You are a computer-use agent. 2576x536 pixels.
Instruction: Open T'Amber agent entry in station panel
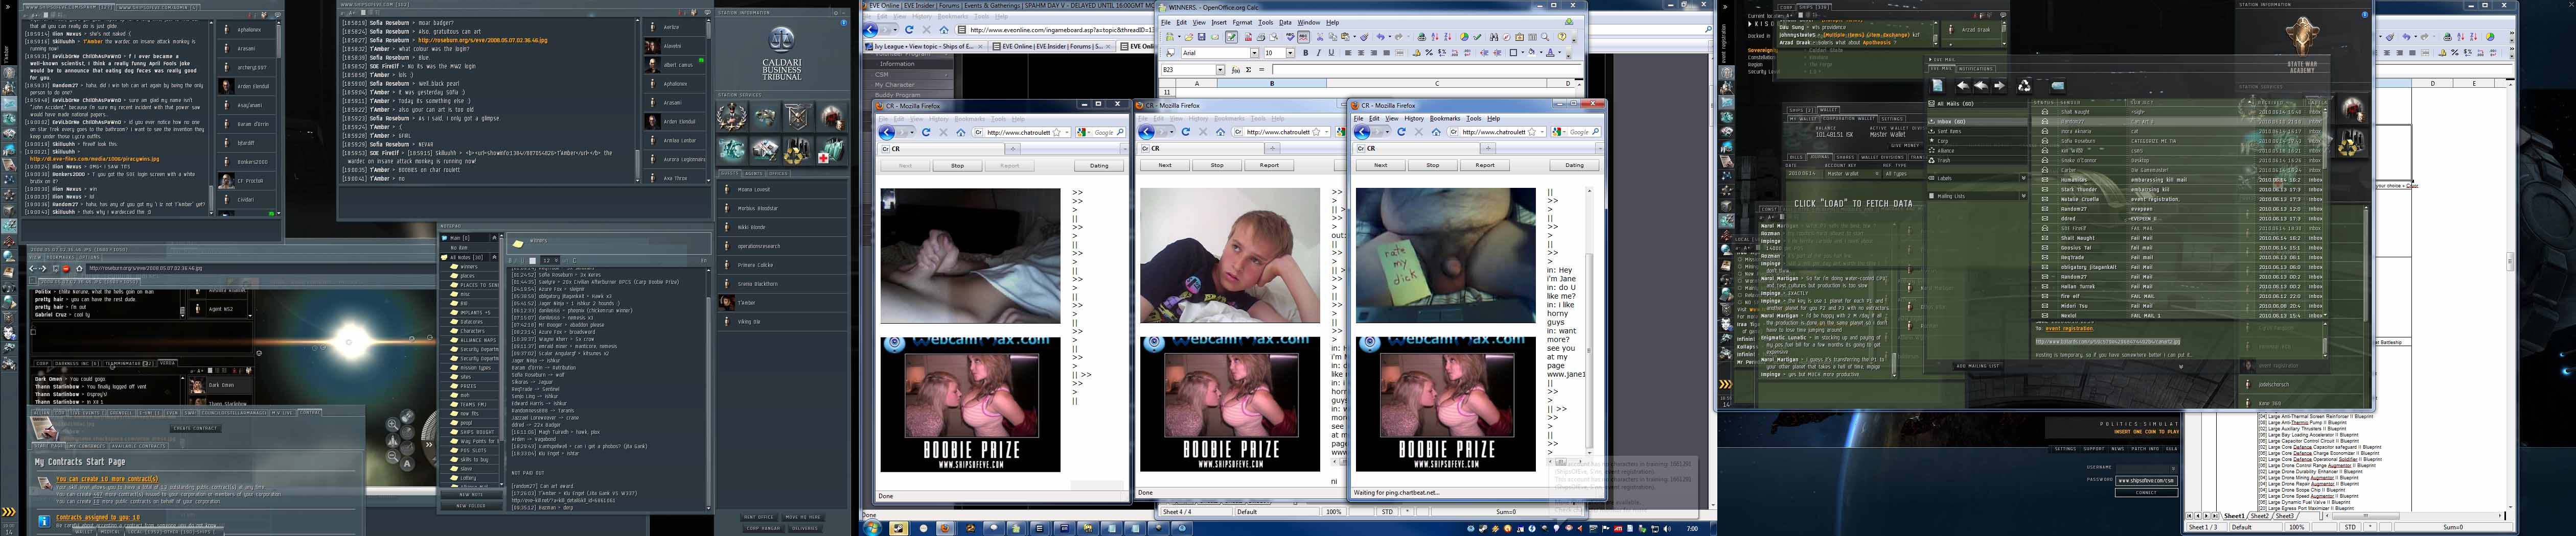[x=783, y=302]
